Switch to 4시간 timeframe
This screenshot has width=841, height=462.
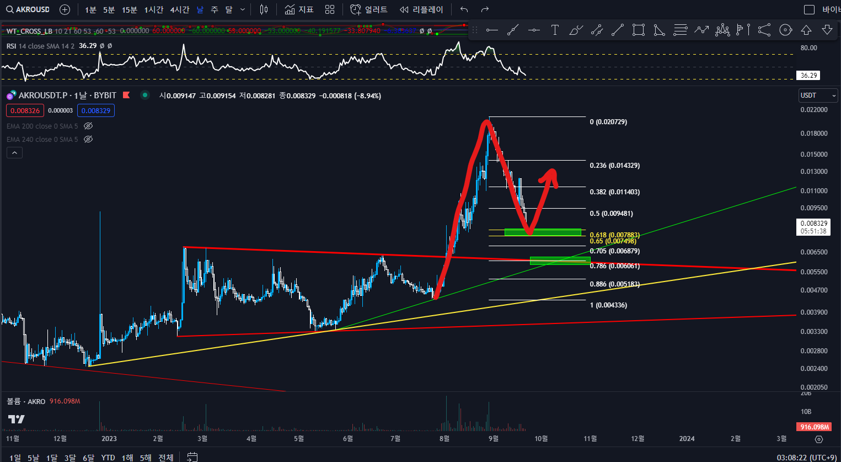(180, 10)
